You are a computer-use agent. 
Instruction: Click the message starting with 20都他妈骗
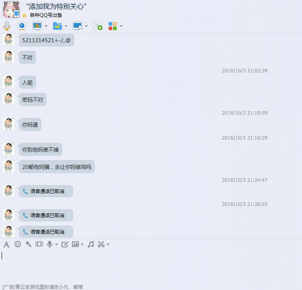(57, 167)
